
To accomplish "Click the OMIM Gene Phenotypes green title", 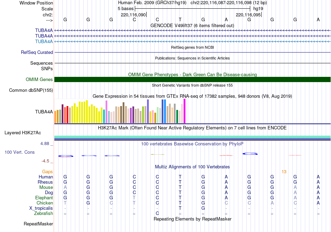I will 193,74.
